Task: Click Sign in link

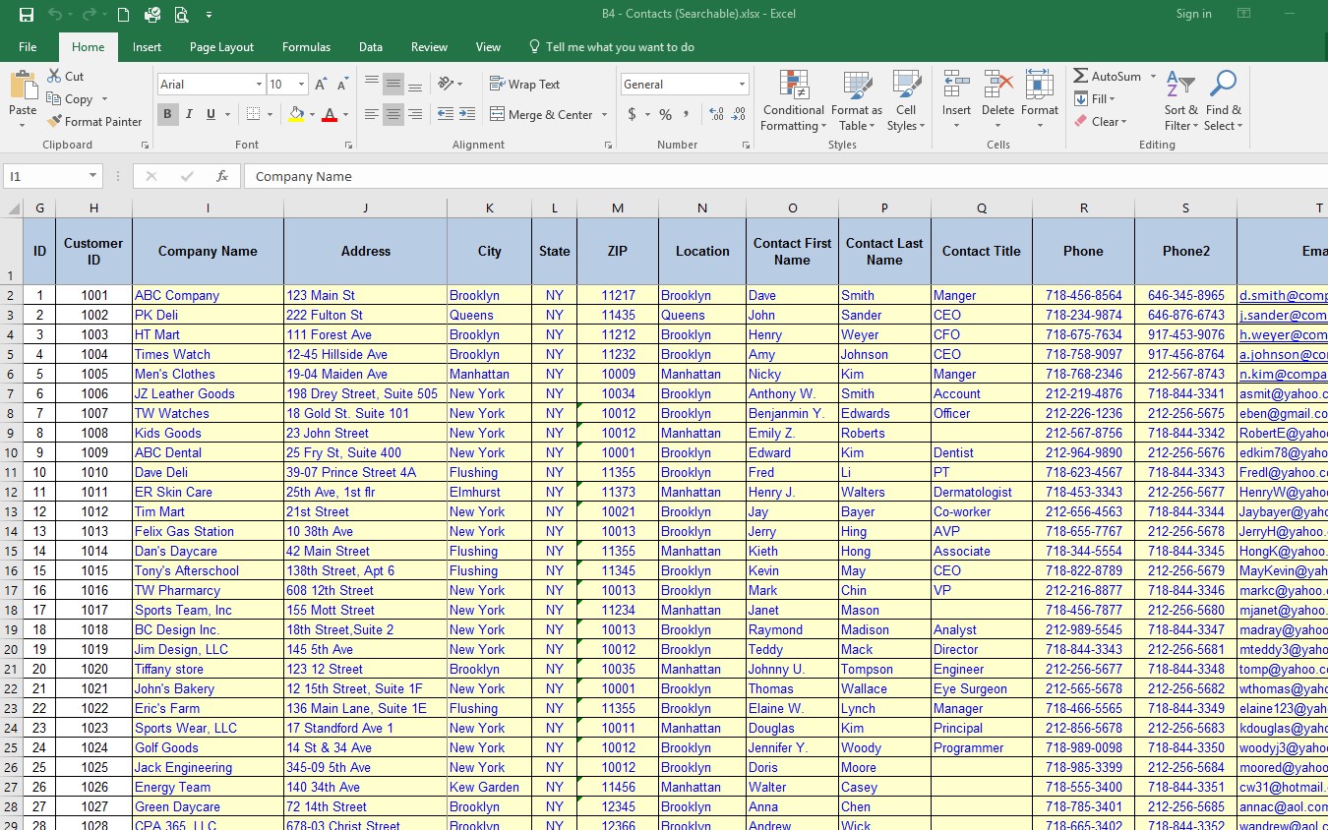Action: 1193,14
